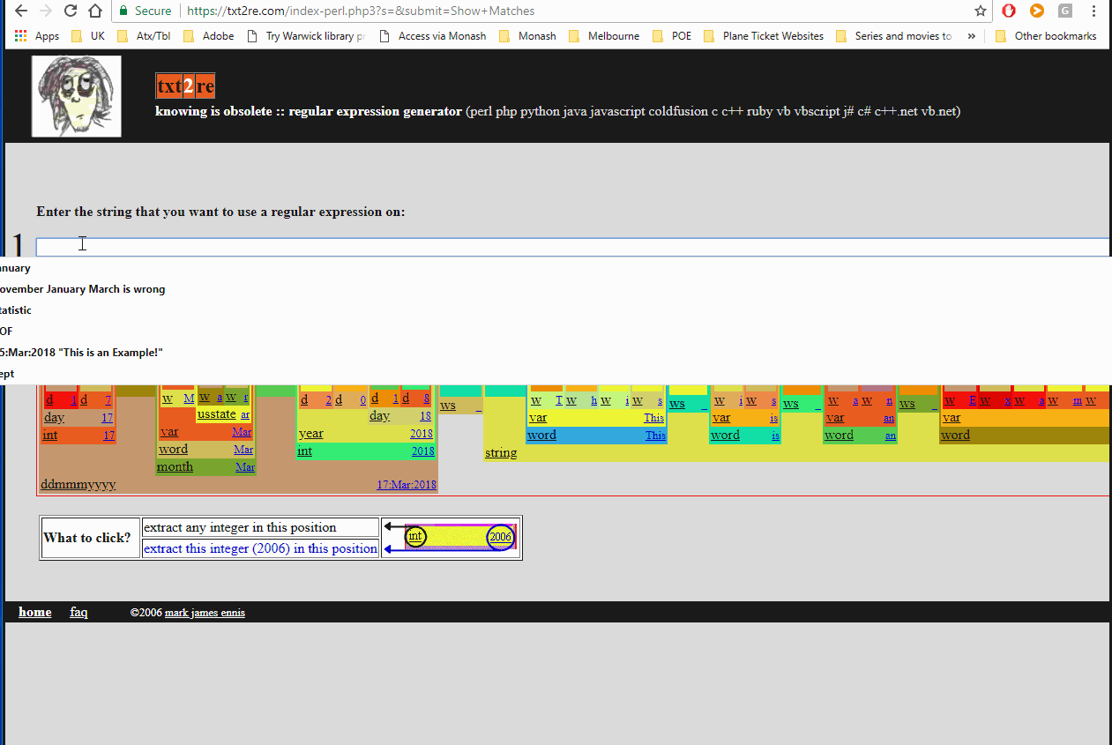Click the G extension icon
This screenshot has width=1112, height=745.
coord(1063,11)
